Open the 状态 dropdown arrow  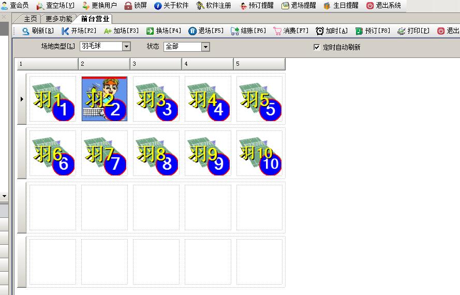205,47
